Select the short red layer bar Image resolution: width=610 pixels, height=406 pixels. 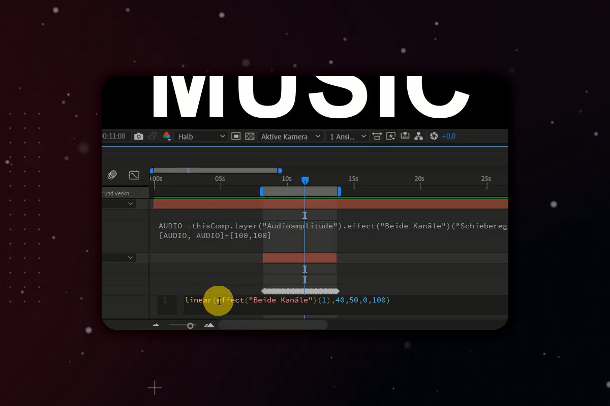pyautogui.click(x=299, y=258)
